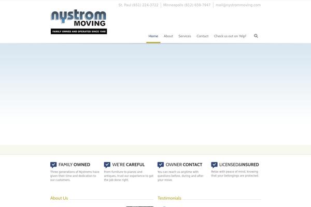Image resolution: width=311 pixels, height=207 pixels.
Task: Click the About Us section heading
Action: click(x=59, y=198)
